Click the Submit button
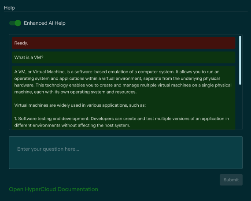251x201 pixels. click(x=231, y=180)
